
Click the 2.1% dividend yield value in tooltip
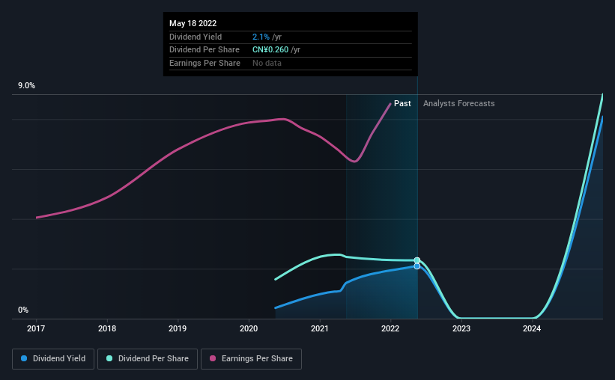261,37
